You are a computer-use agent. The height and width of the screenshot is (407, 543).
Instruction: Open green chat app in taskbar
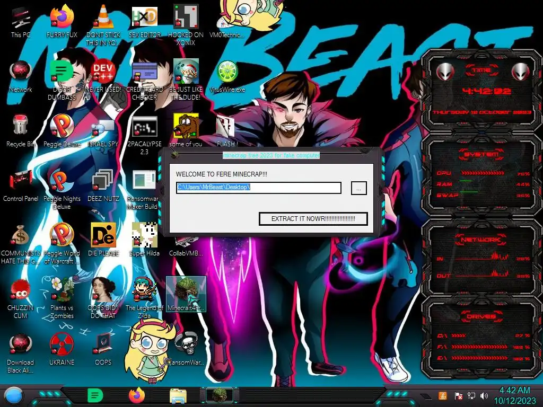tap(95, 395)
